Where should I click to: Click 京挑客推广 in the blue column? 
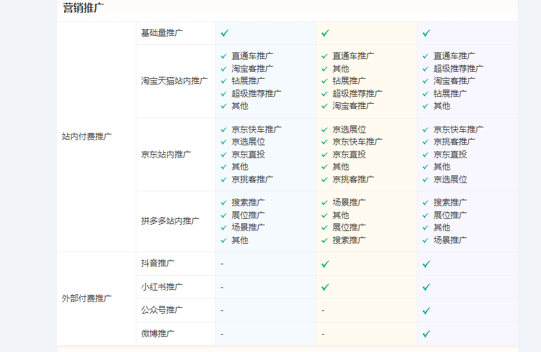pos(252,179)
